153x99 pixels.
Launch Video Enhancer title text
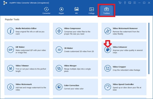point(120,47)
